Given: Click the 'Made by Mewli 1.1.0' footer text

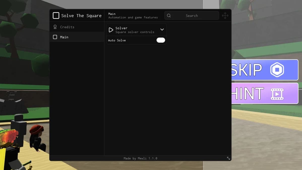Looking at the screenshot, I should point(140,158).
